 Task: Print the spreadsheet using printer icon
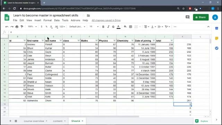click(x=17, y=27)
